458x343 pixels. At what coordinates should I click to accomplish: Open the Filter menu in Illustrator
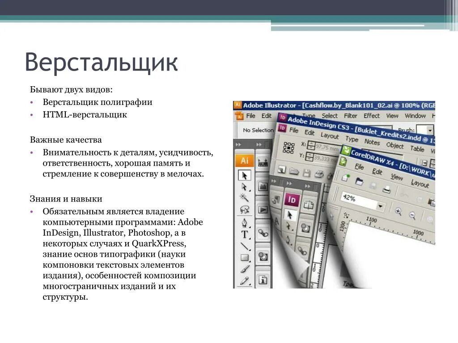(x=351, y=116)
